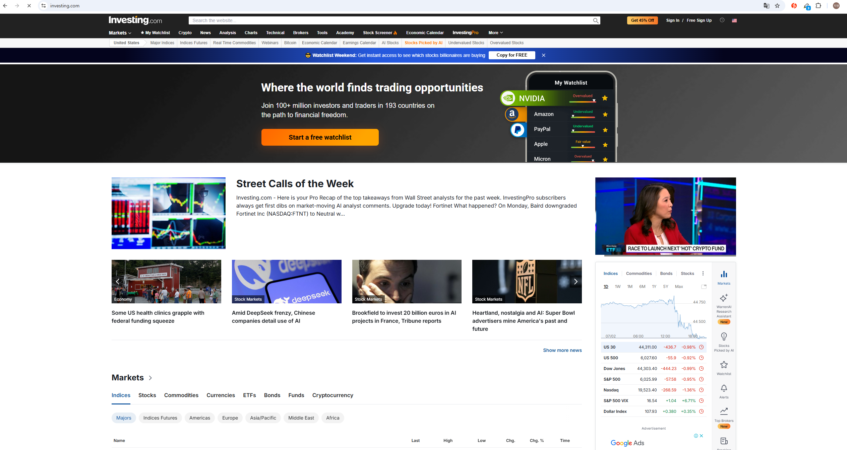Click the Show more news link
This screenshot has width=847, height=450.
[562, 350]
